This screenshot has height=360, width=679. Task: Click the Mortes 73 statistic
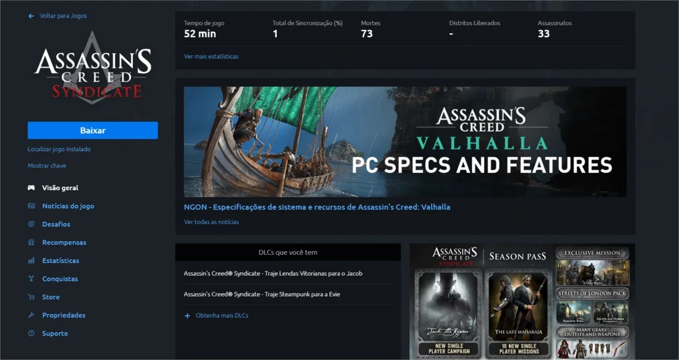[371, 29]
